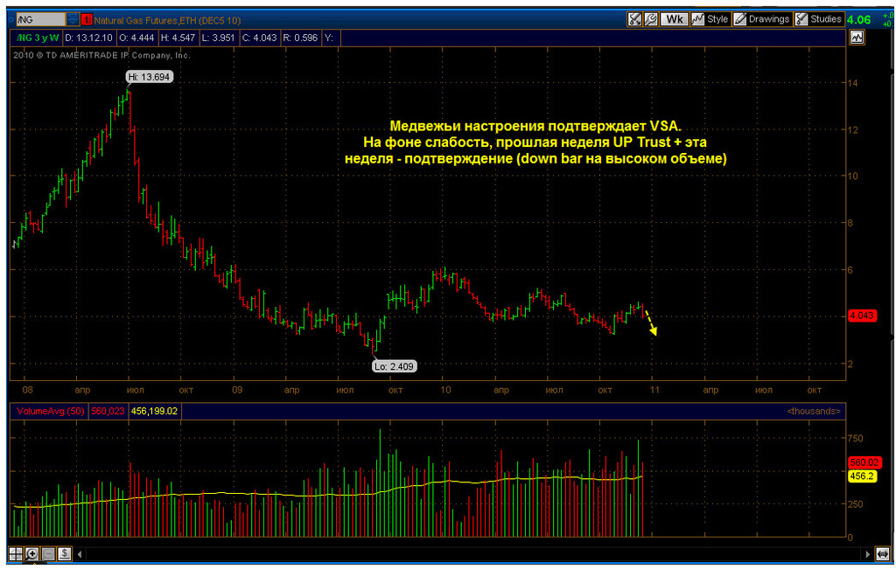Click the chart mode icon below Studies
Image resolution: width=896 pixels, height=569 pixels.
857,38
